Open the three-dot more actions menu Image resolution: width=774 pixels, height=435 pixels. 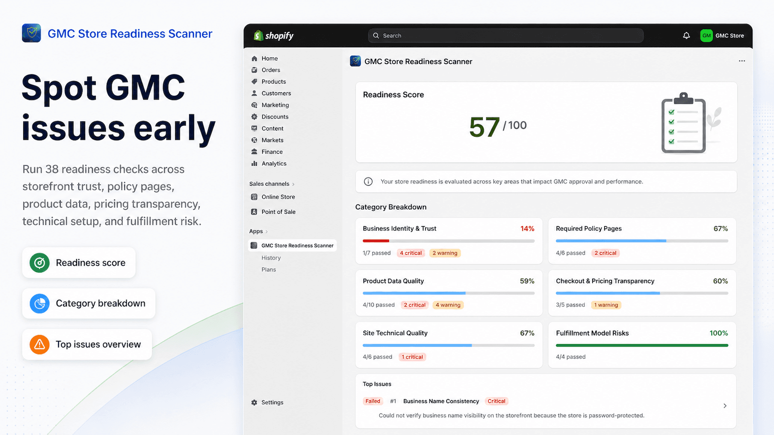pos(742,61)
